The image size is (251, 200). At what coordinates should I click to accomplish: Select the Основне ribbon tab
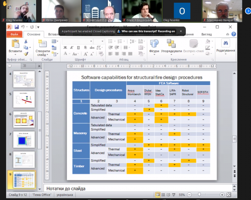click(34, 34)
